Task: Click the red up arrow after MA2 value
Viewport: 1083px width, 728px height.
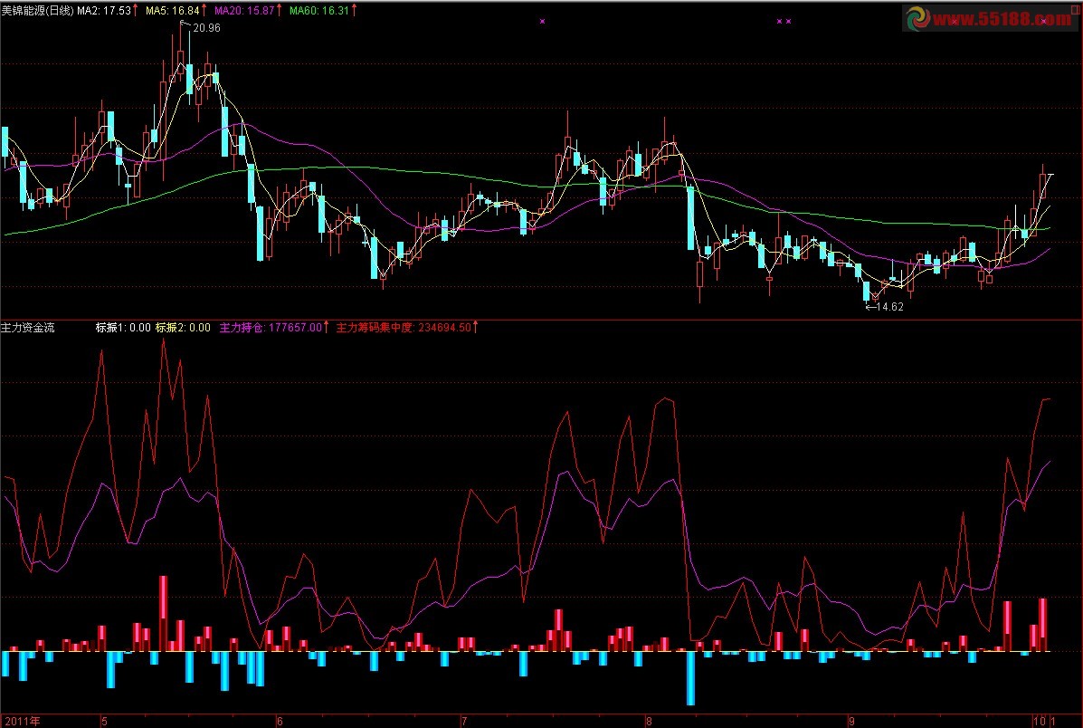Action: click(136, 11)
